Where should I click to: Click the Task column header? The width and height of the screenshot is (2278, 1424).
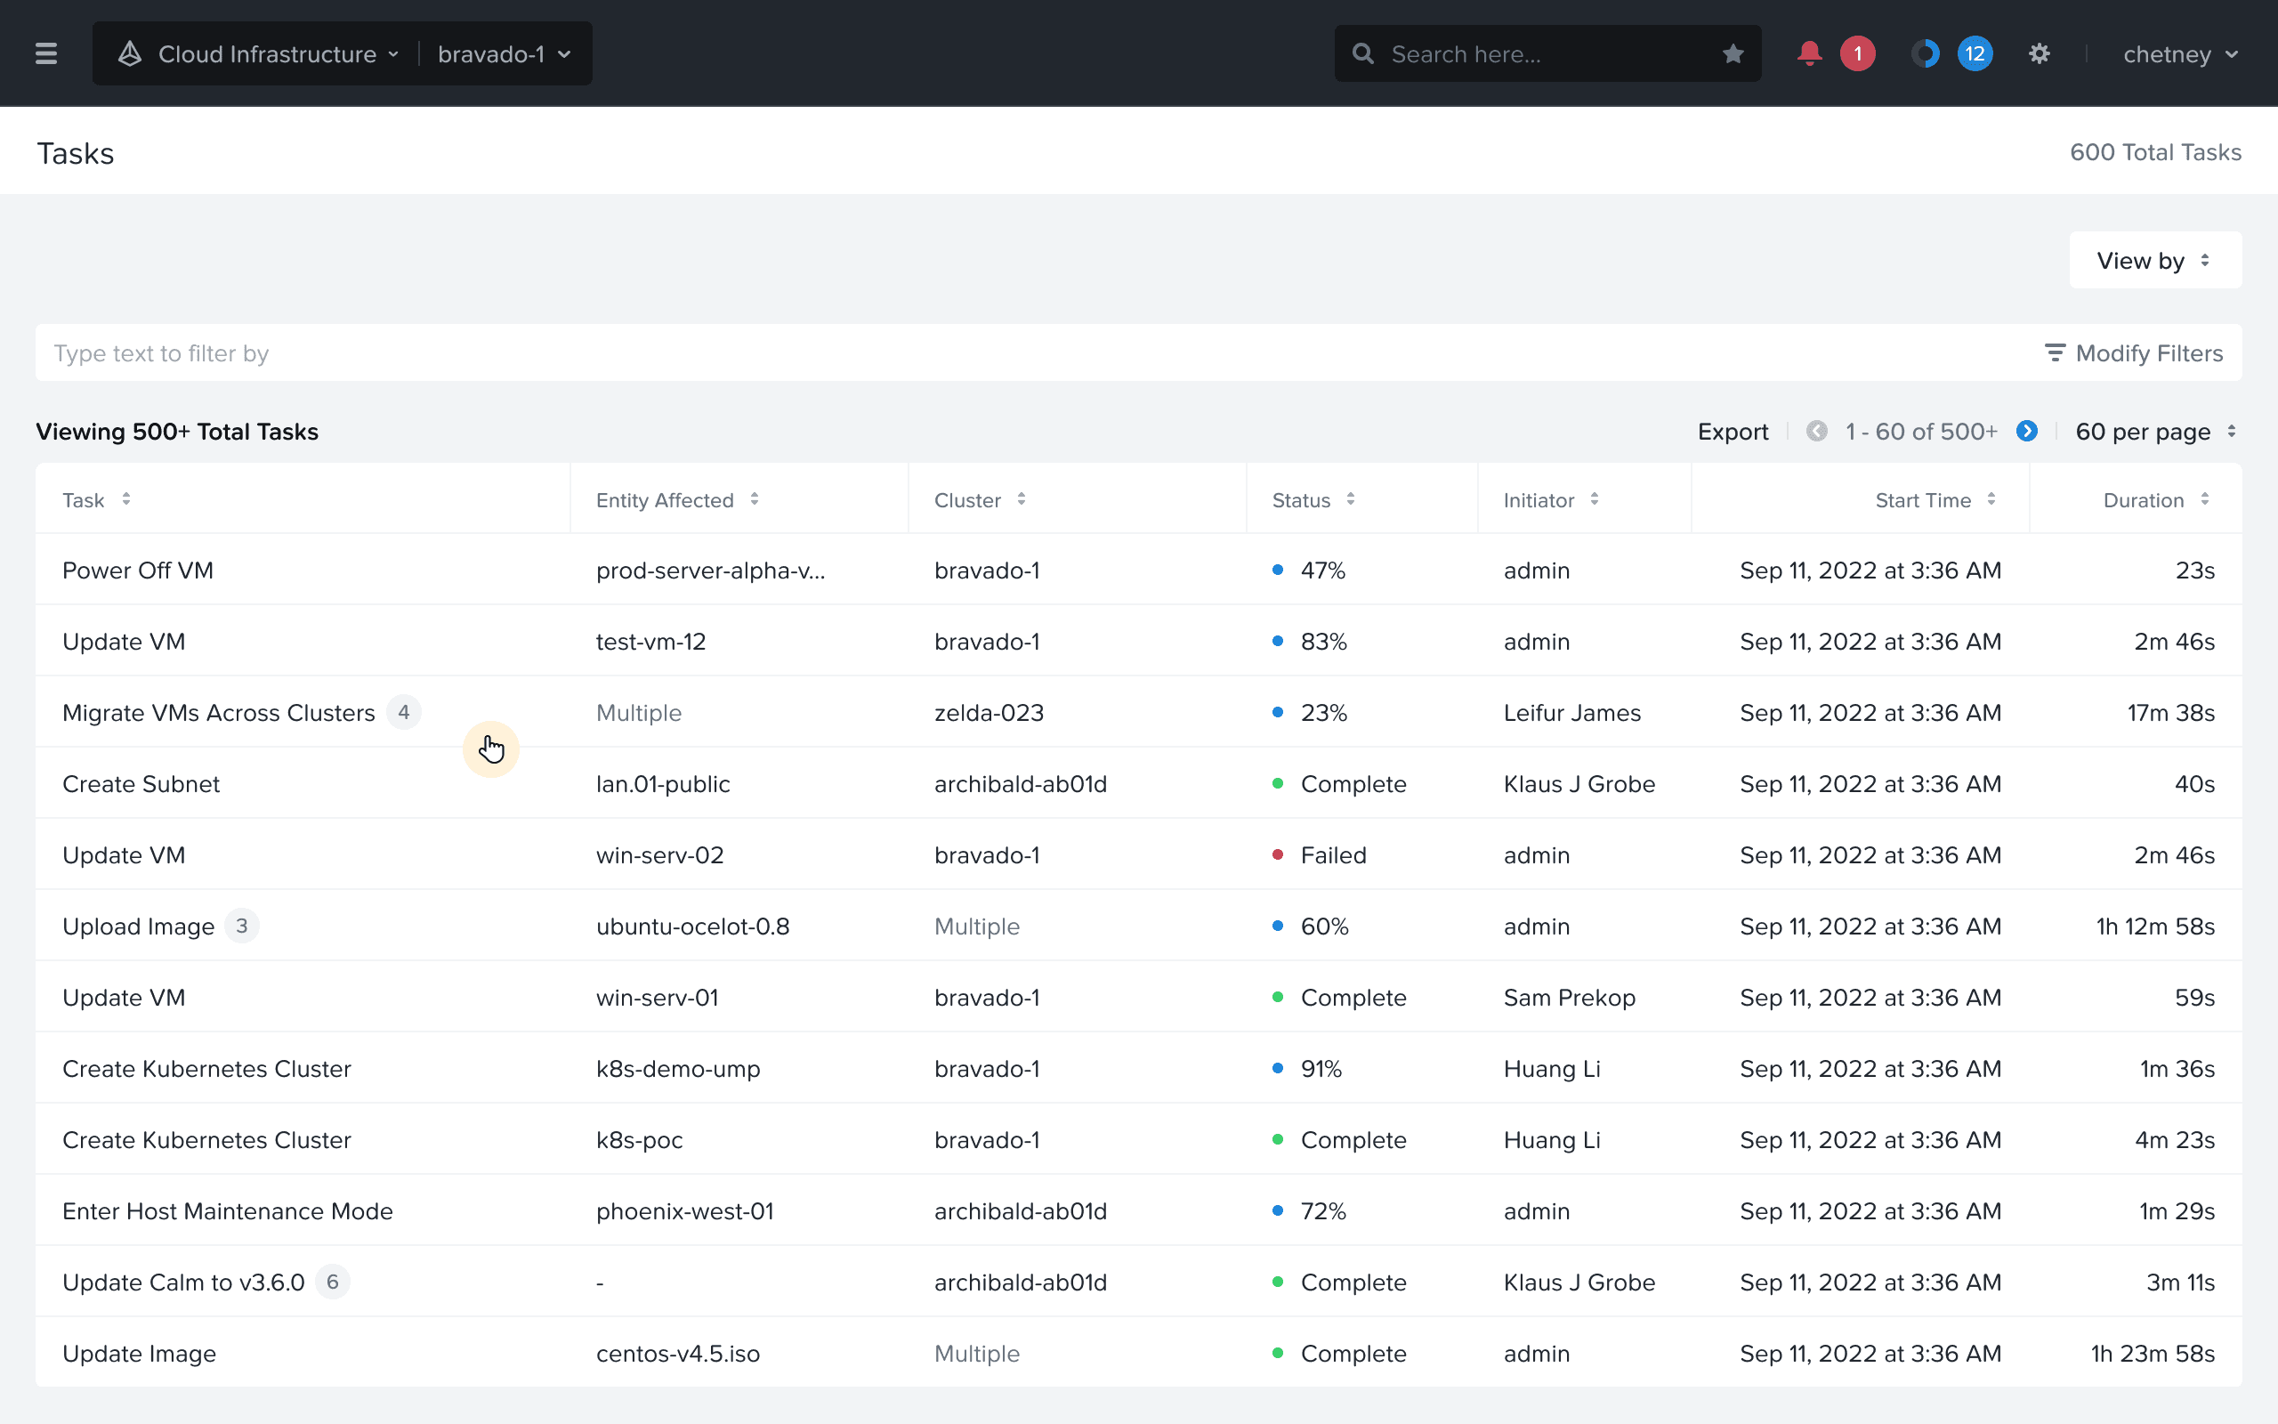tap(83, 500)
